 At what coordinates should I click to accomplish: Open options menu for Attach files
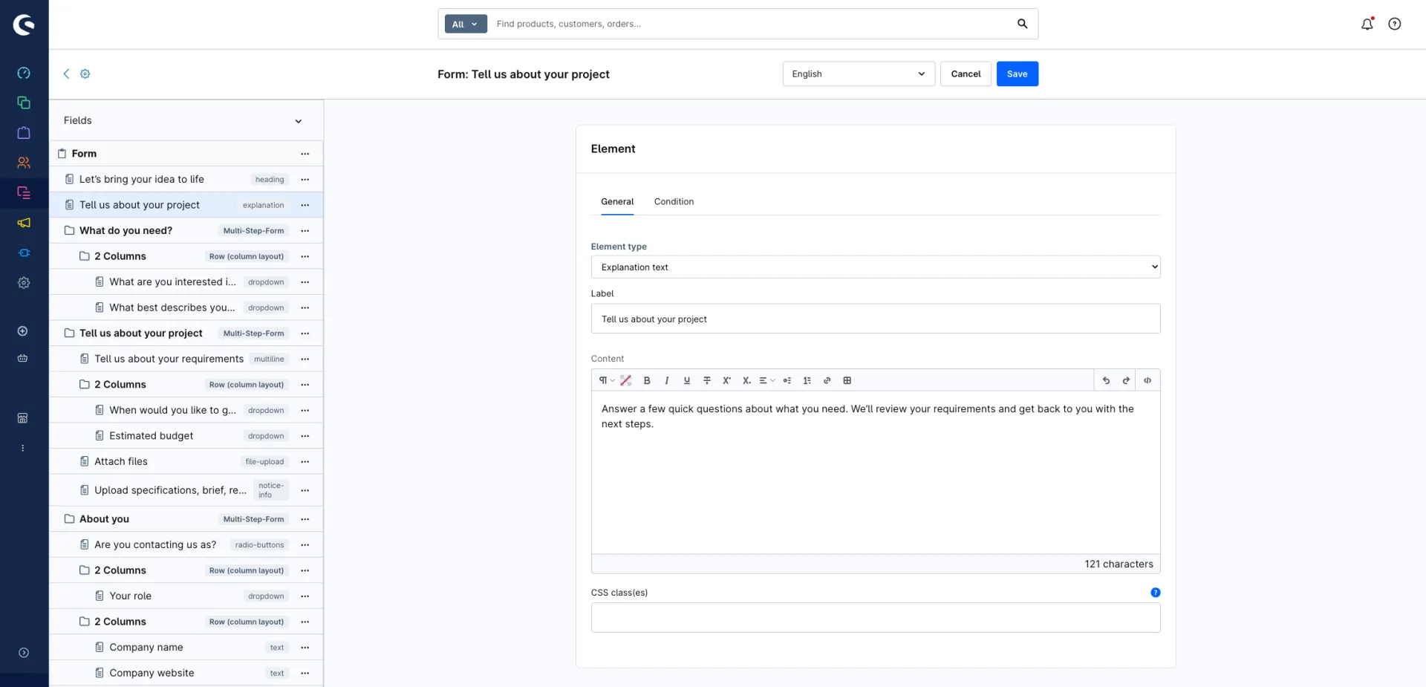[x=305, y=462]
